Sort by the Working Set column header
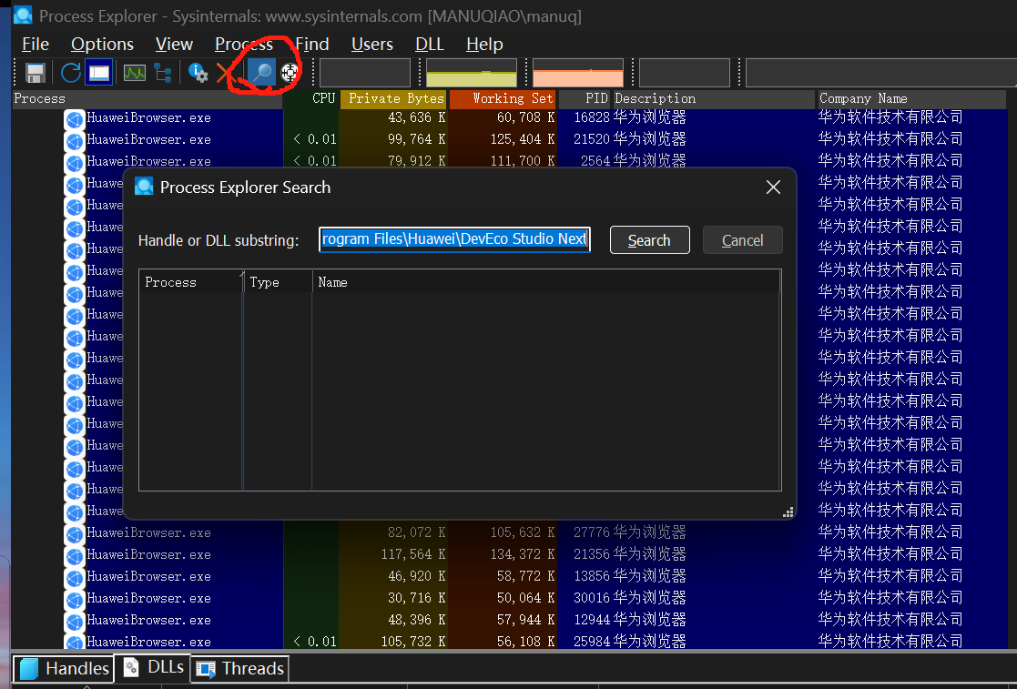Image resolution: width=1017 pixels, height=689 pixels. (x=502, y=98)
